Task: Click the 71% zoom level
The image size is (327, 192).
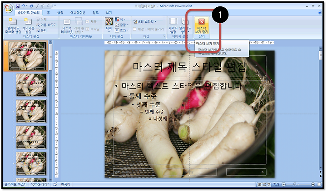Action: point(276,184)
